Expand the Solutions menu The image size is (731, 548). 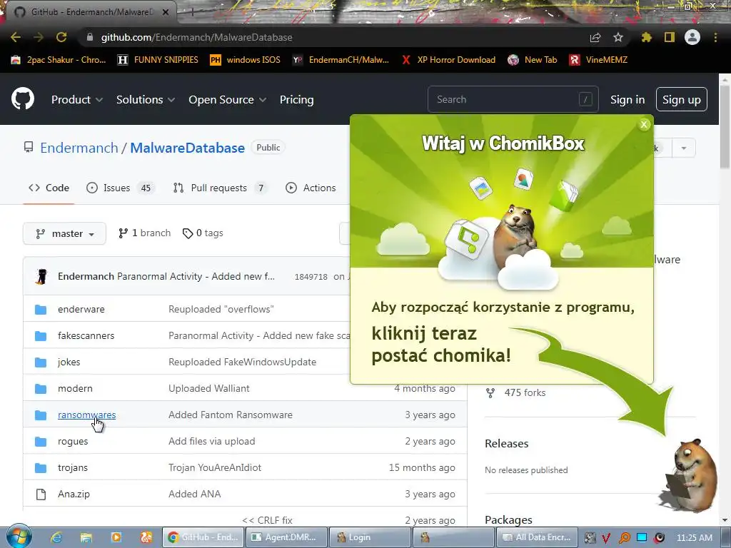pos(146,99)
